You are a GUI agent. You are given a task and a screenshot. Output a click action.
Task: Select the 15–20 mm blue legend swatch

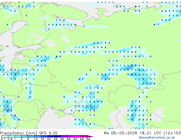(x=45, y=136)
